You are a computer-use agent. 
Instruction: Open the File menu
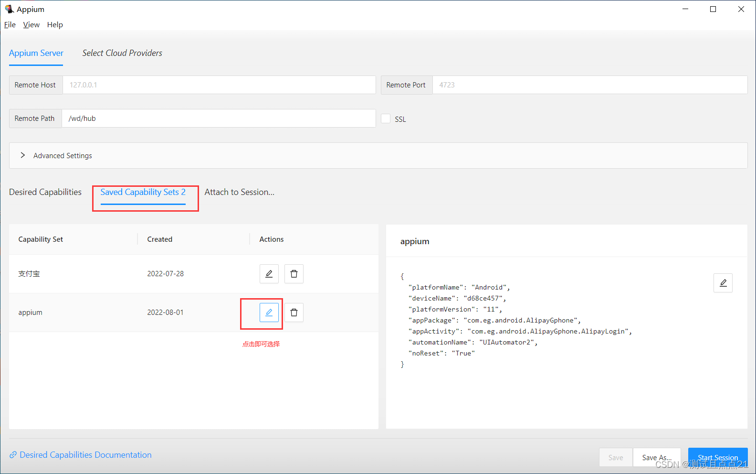click(x=10, y=24)
